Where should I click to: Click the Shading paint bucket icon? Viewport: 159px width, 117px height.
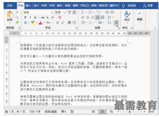point(83,22)
